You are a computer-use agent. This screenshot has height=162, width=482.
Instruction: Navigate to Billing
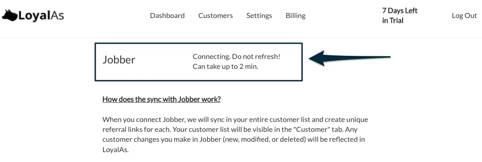point(296,16)
